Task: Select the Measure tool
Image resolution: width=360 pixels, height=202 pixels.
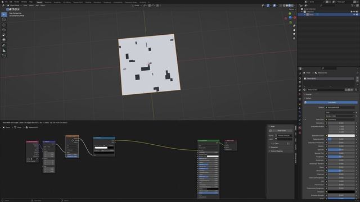Action: coord(4,50)
